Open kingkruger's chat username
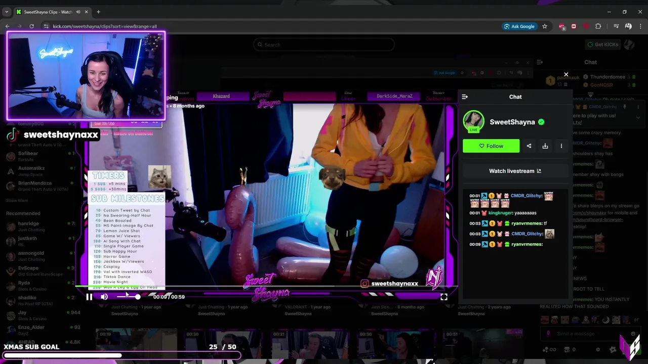Screen dimensions: 648x364 pyautogui.click(x=501, y=213)
